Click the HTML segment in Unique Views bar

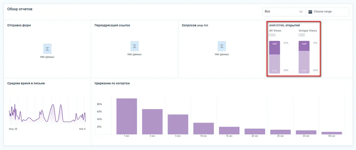click(304, 62)
